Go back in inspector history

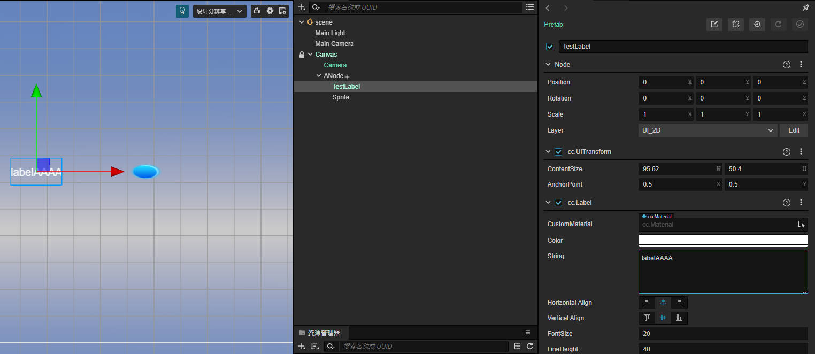pyautogui.click(x=548, y=8)
